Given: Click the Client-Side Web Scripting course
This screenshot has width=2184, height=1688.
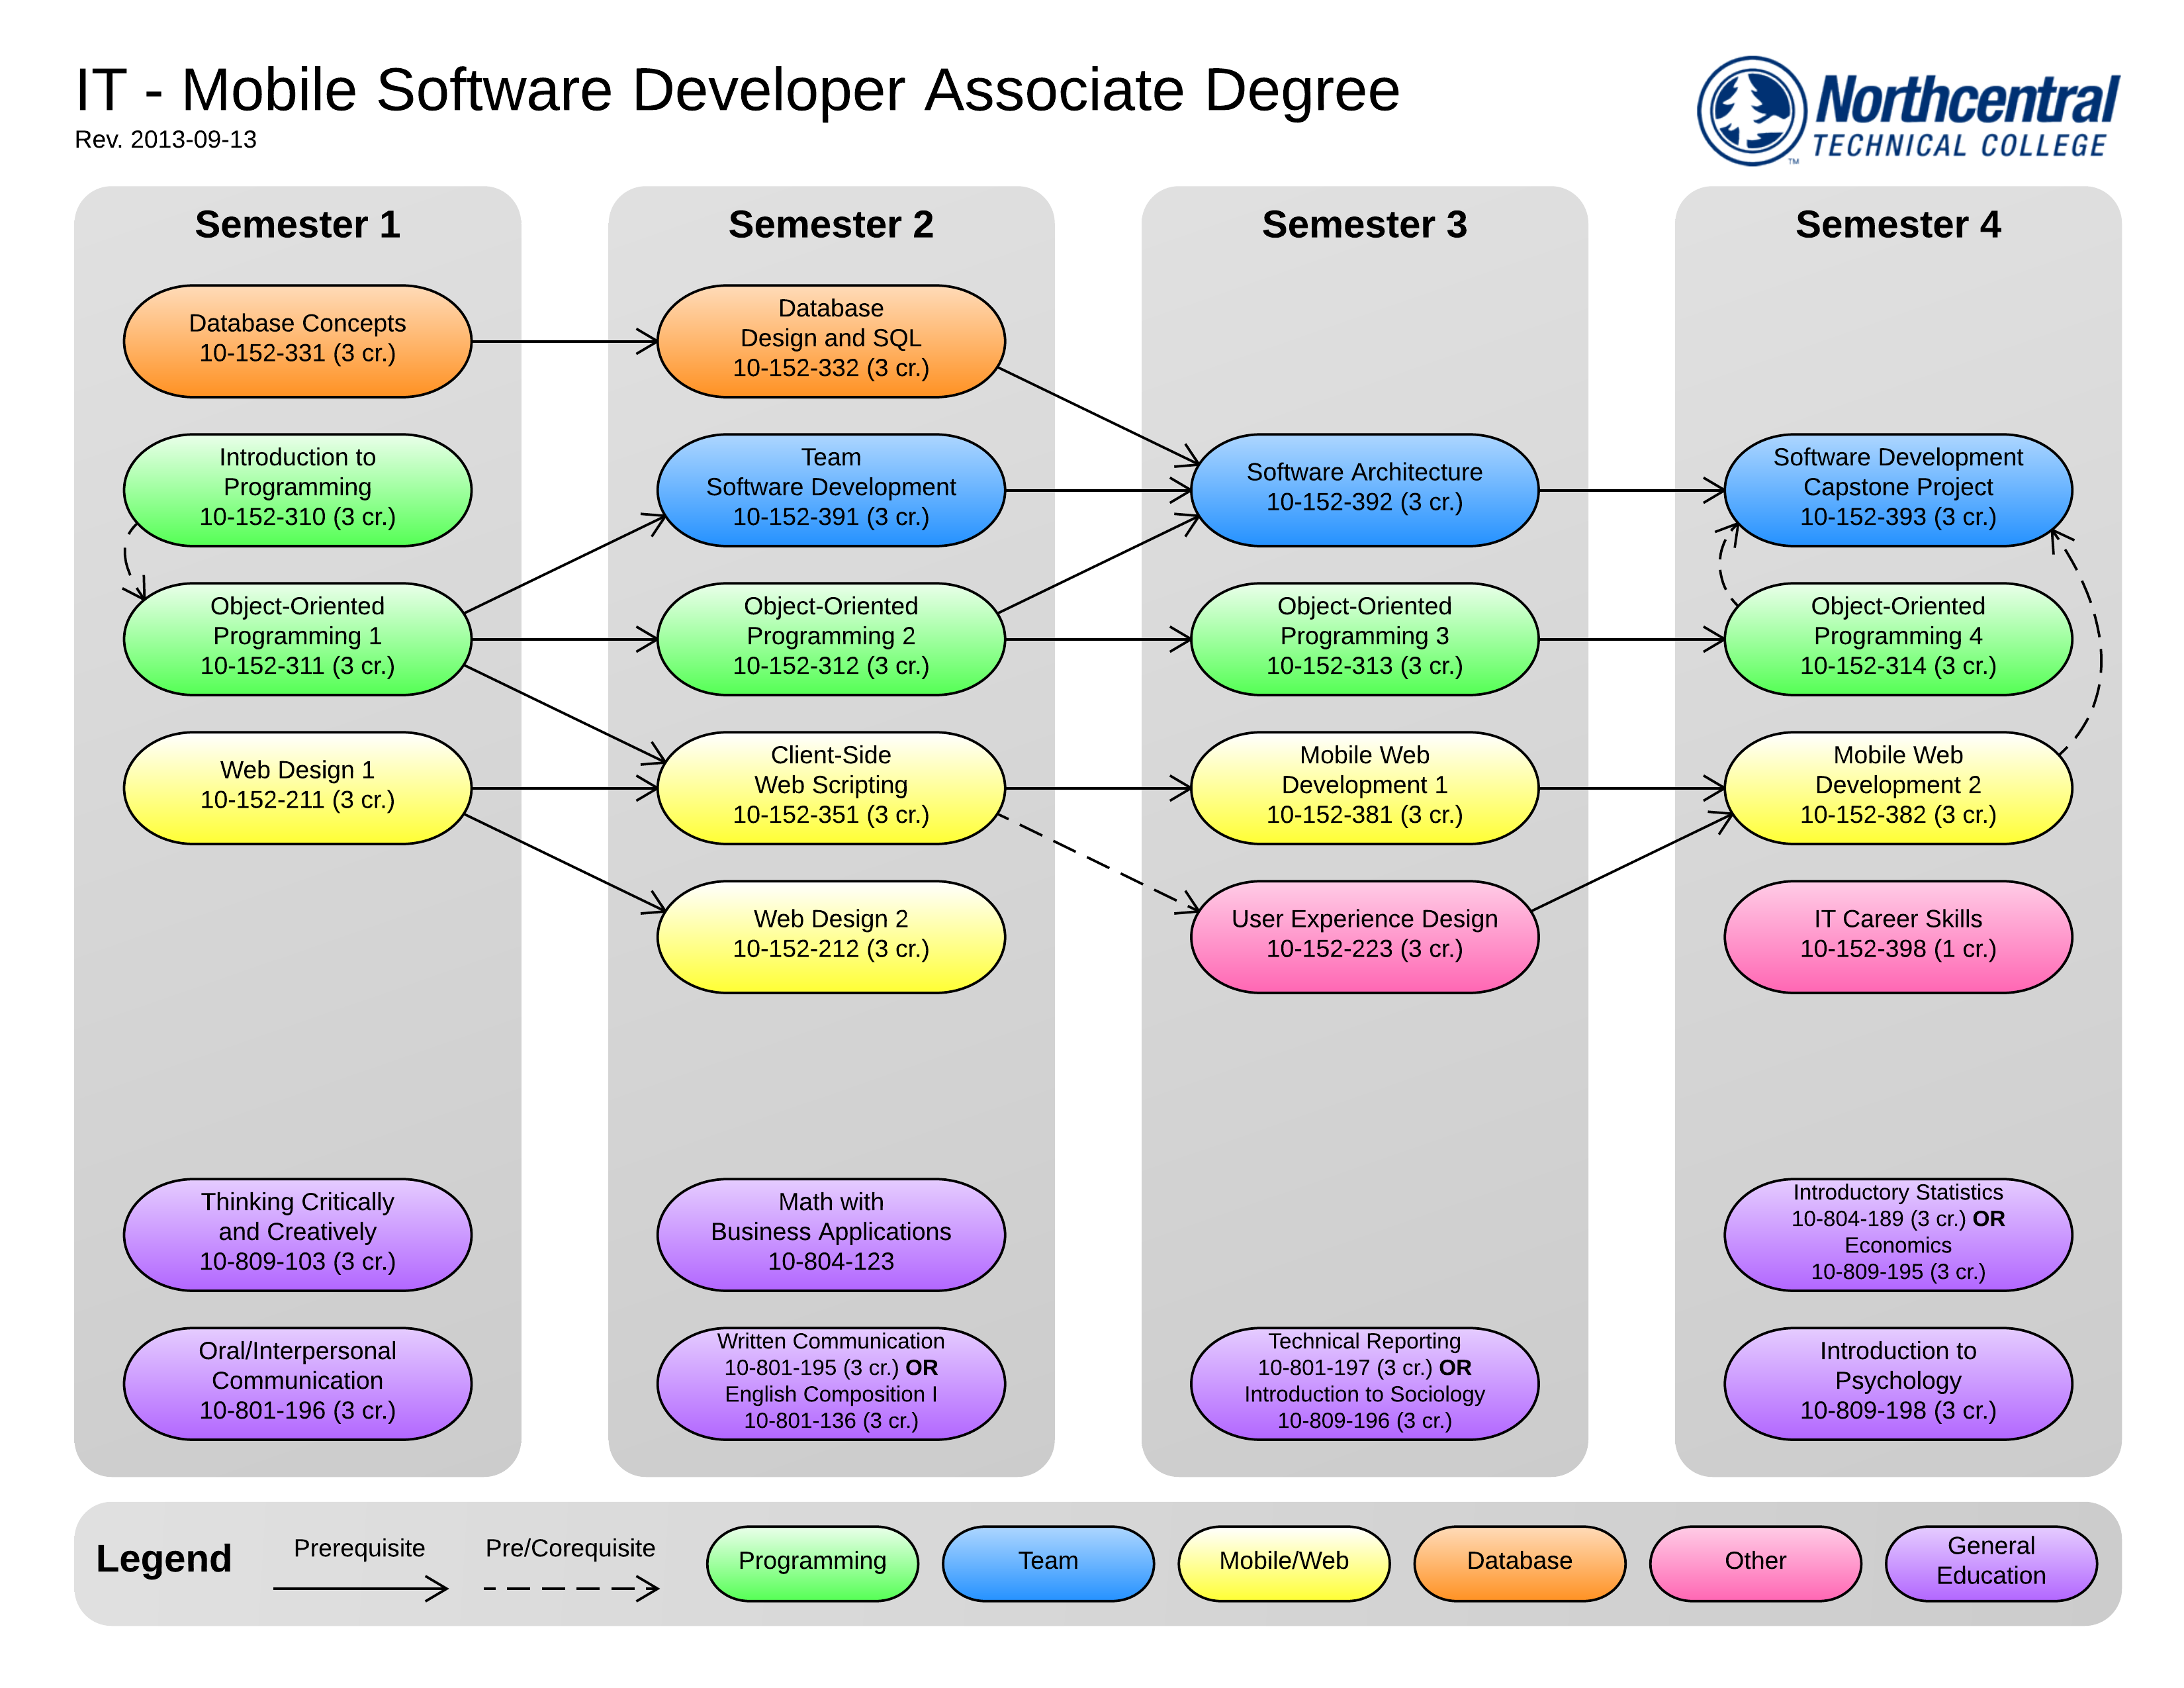Looking at the screenshot, I should pyautogui.click(x=830, y=787).
